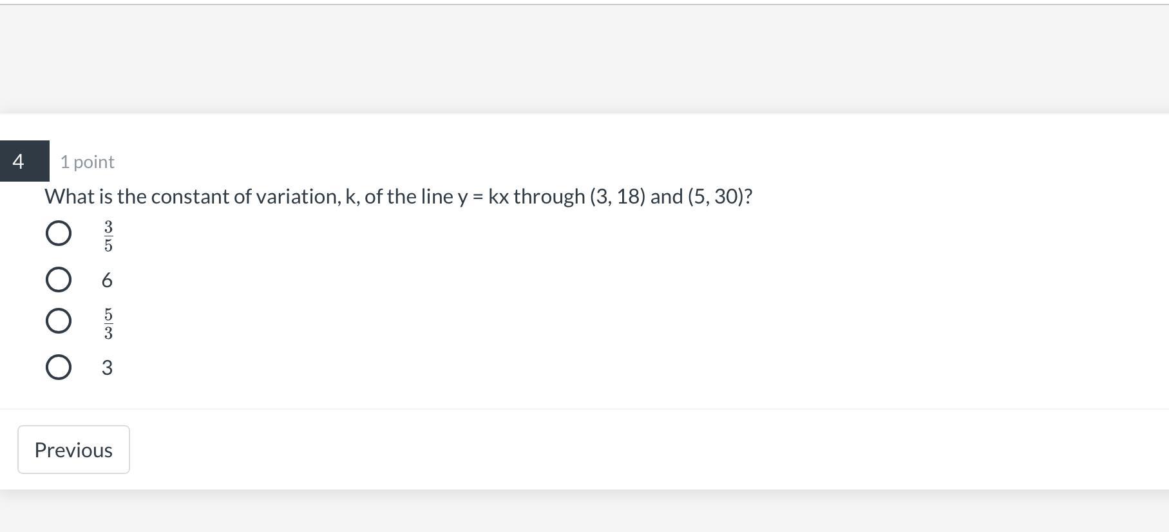Click the fraction 3/5 answer label
The image size is (1169, 532).
pos(108,236)
